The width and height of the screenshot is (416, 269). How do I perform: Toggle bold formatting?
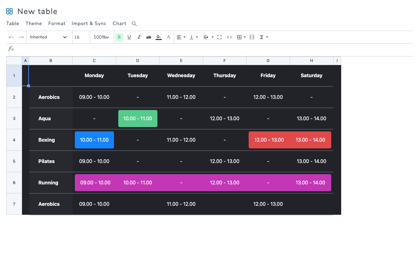(119, 37)
